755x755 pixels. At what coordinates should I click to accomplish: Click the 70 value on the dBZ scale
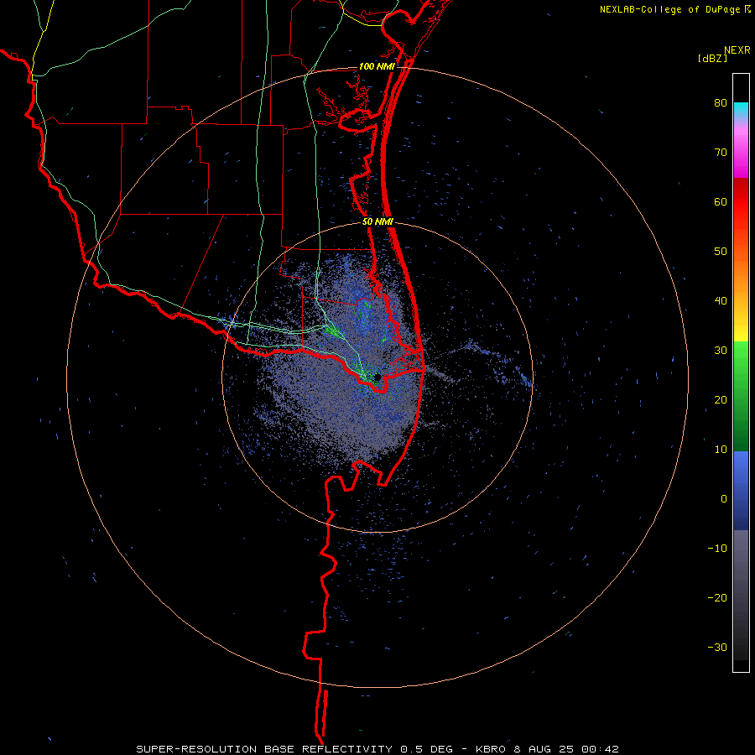pos(721,153)
